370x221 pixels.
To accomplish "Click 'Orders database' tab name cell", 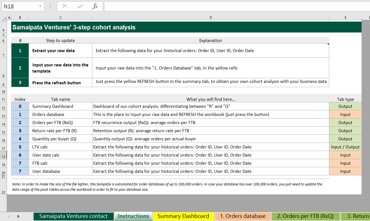I will pyautogui.click(x=60, y=115).
